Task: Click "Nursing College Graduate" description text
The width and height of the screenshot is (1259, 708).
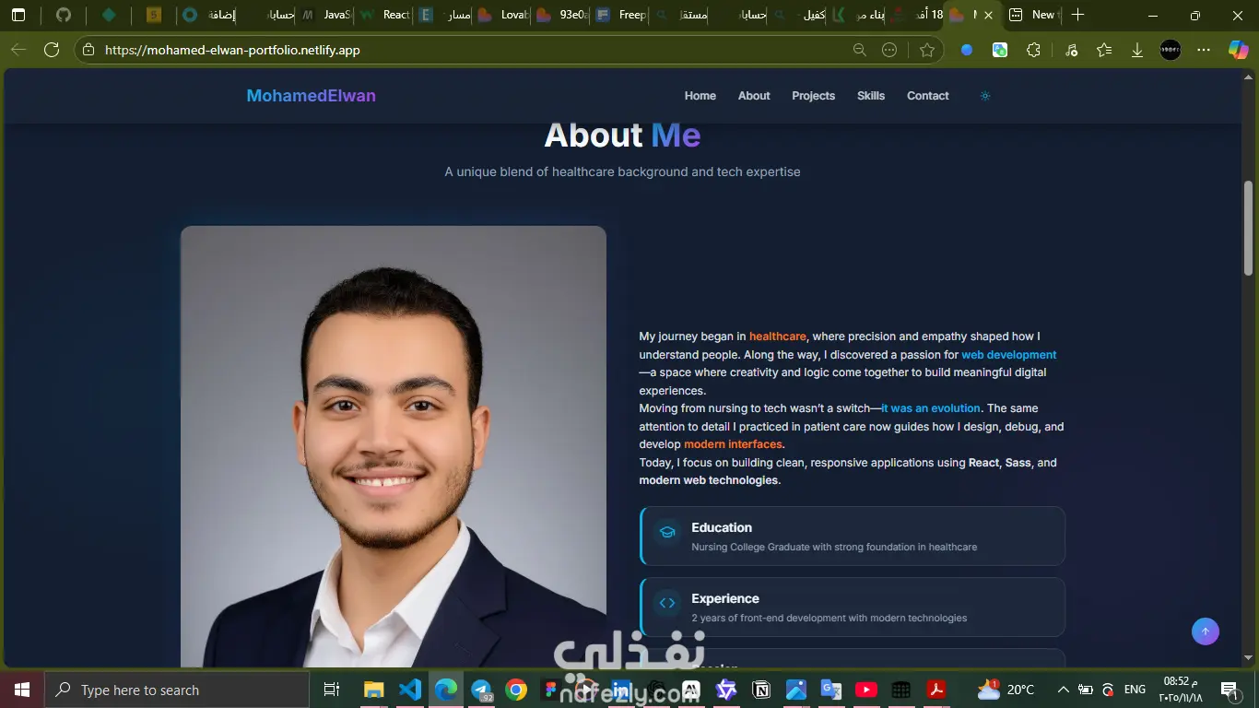Action: point(834,547)
